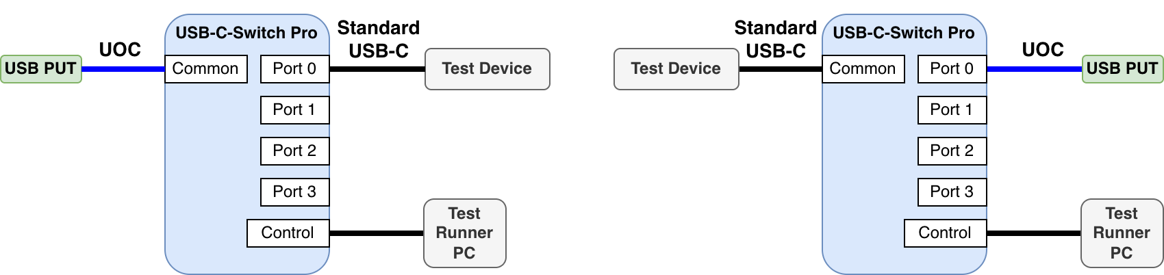This screenshot has height=275, width=1164.
Task: Select the Common box in left switch
Action: [205, 69]
